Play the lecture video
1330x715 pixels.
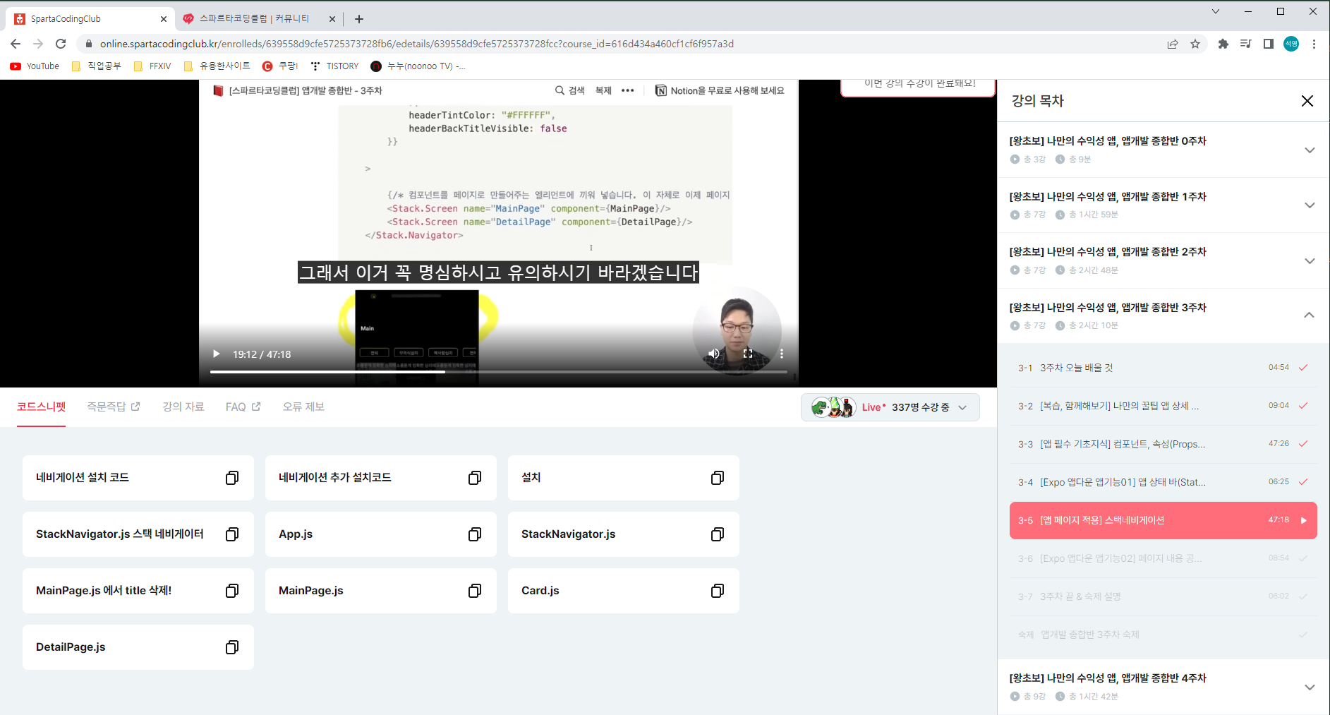217,354
